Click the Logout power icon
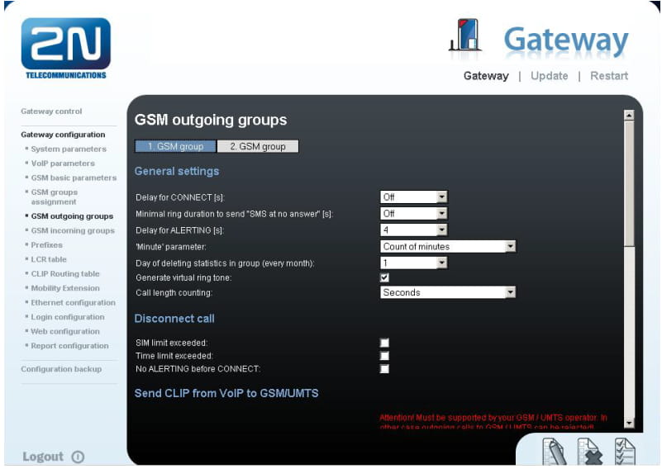 coord(78,457)
